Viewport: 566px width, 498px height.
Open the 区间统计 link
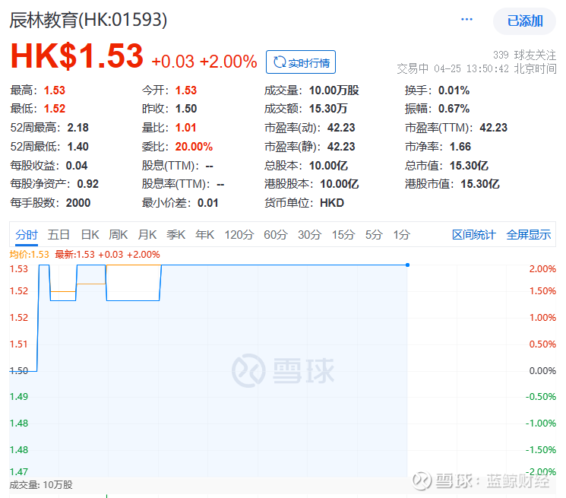coord(473,235)
